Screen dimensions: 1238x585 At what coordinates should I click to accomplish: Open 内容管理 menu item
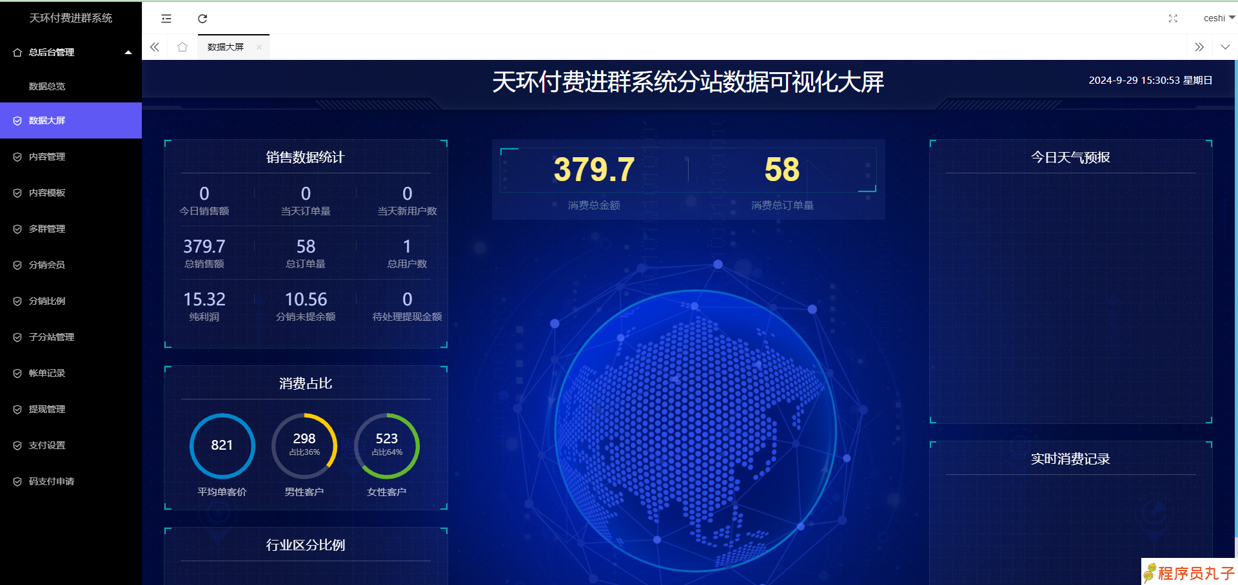[x=71, y=157]
